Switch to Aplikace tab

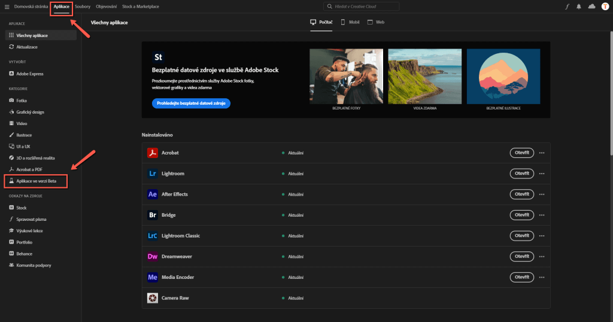point(62,7)
